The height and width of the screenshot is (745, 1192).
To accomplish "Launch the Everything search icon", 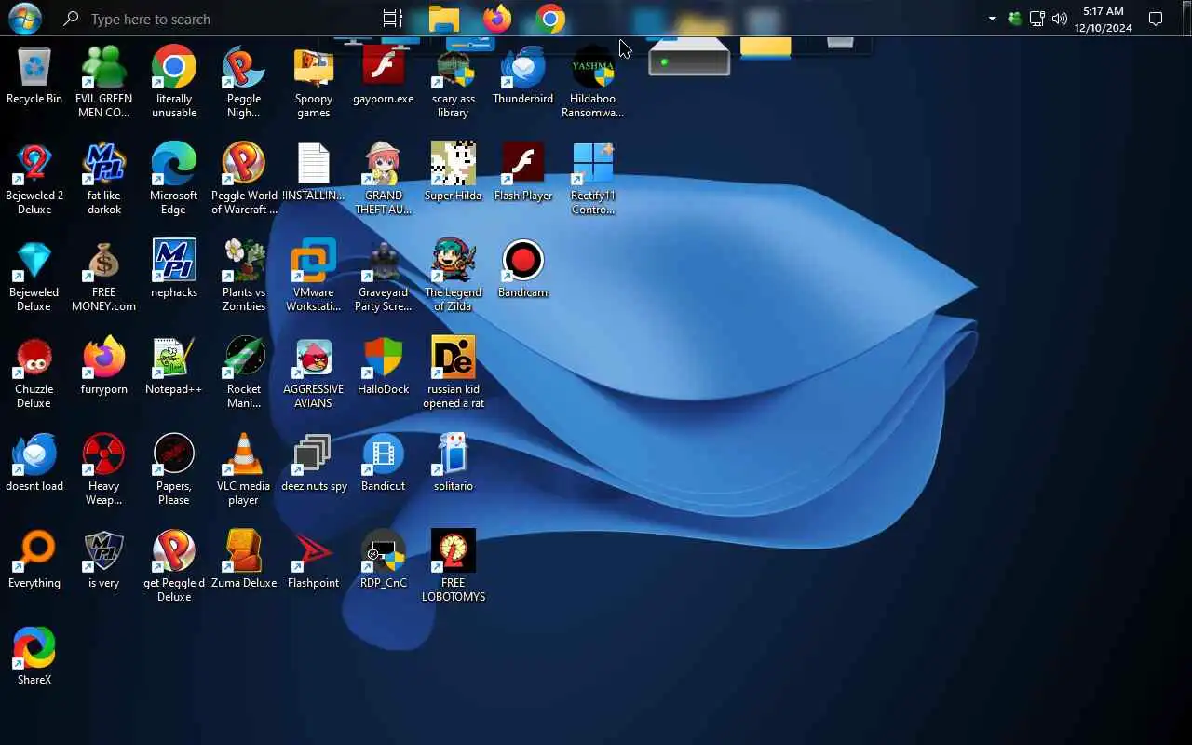I will pos(34,561).
